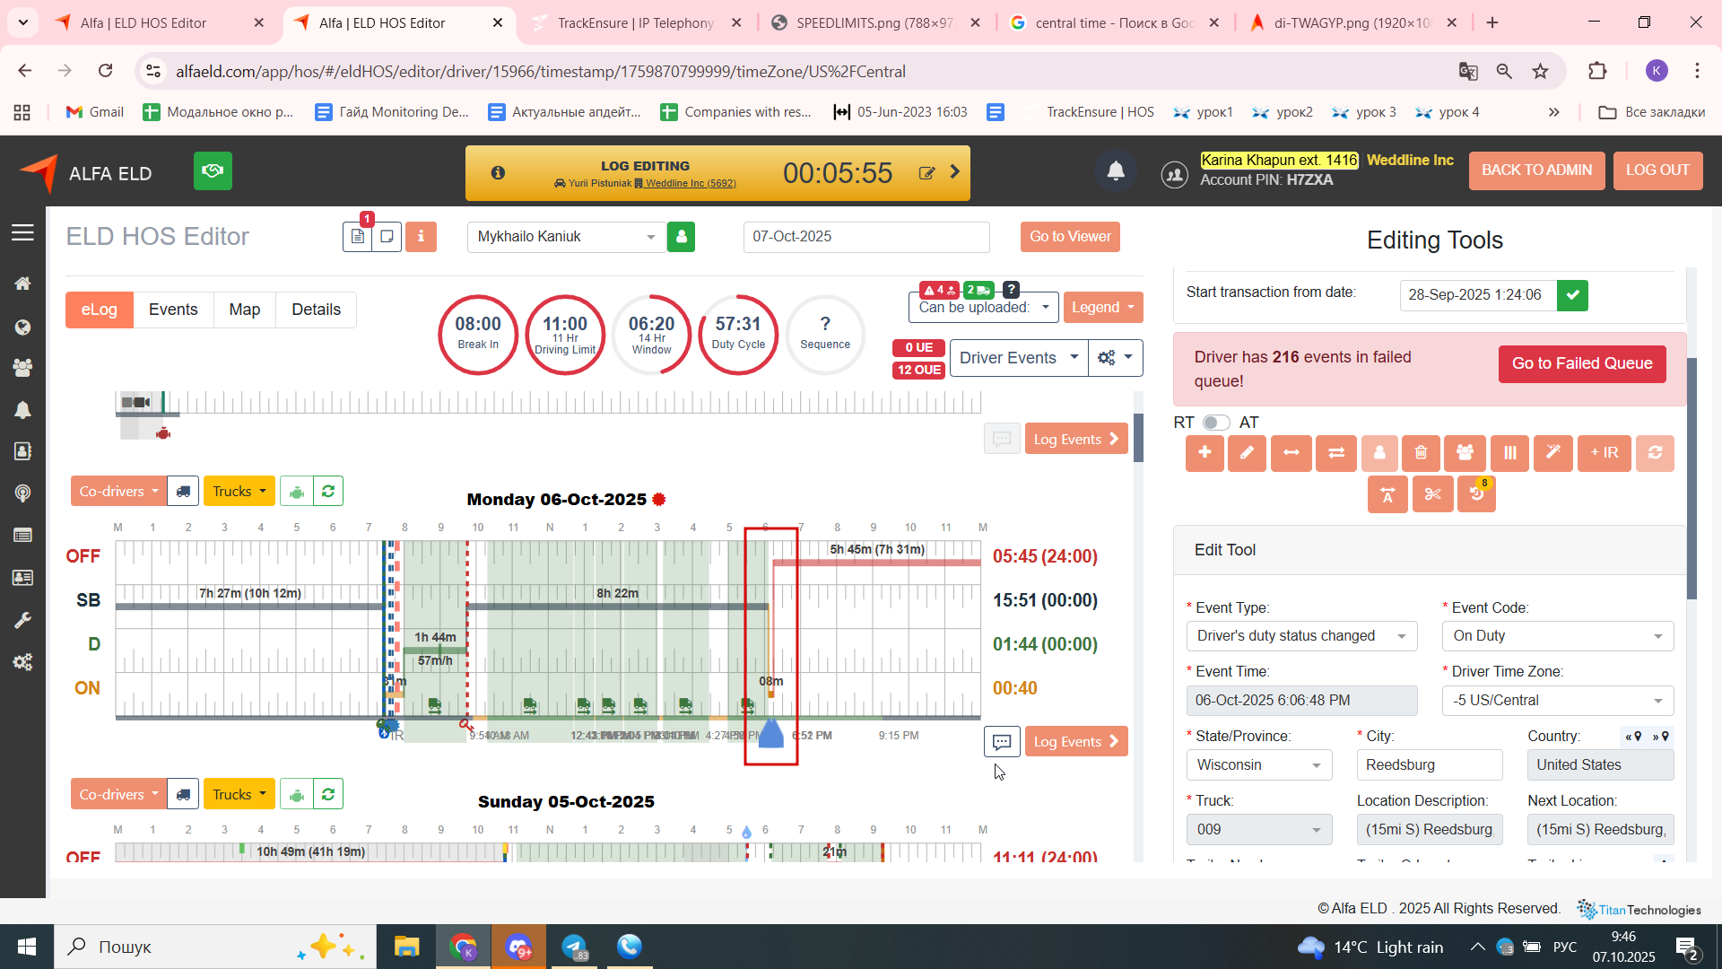The height and width of the screenshot is (969, 1722).
Task: Open the Map tab
Action: 244,310
